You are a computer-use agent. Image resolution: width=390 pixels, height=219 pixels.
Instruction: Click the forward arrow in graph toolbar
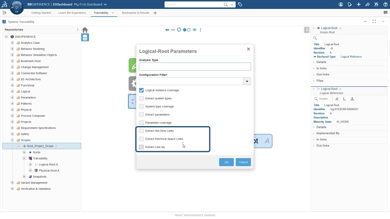[173, 30]
